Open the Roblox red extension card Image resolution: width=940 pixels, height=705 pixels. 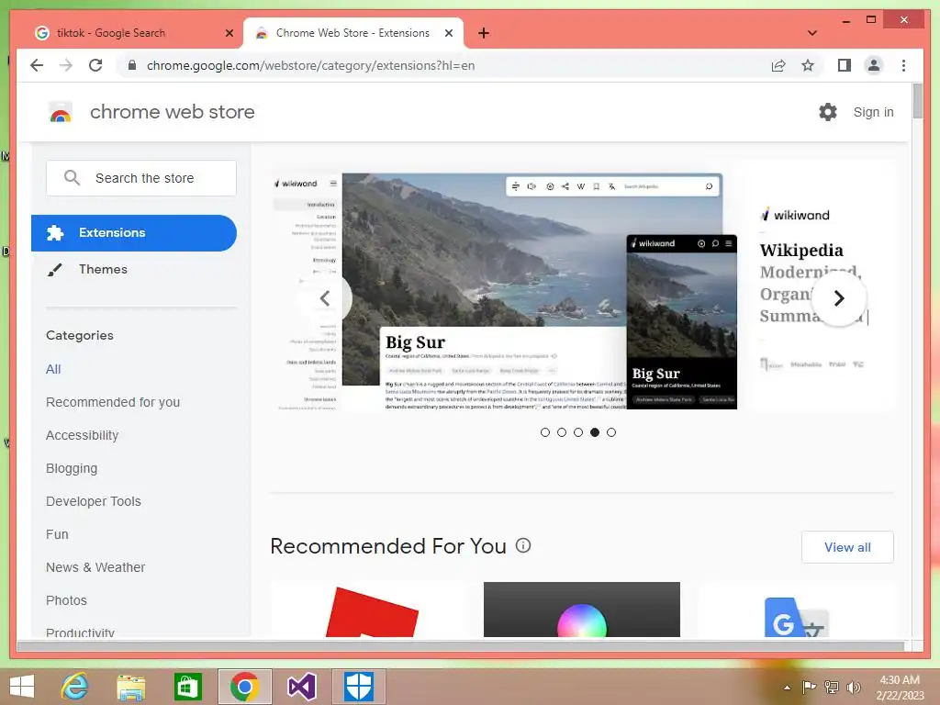[x=369, y=610]
